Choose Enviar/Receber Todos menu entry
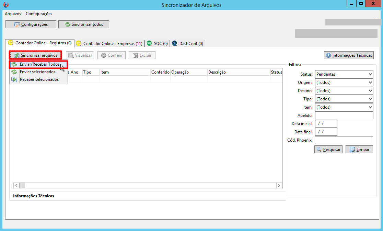This screenshot has width=383, height=231. point(38,64)
